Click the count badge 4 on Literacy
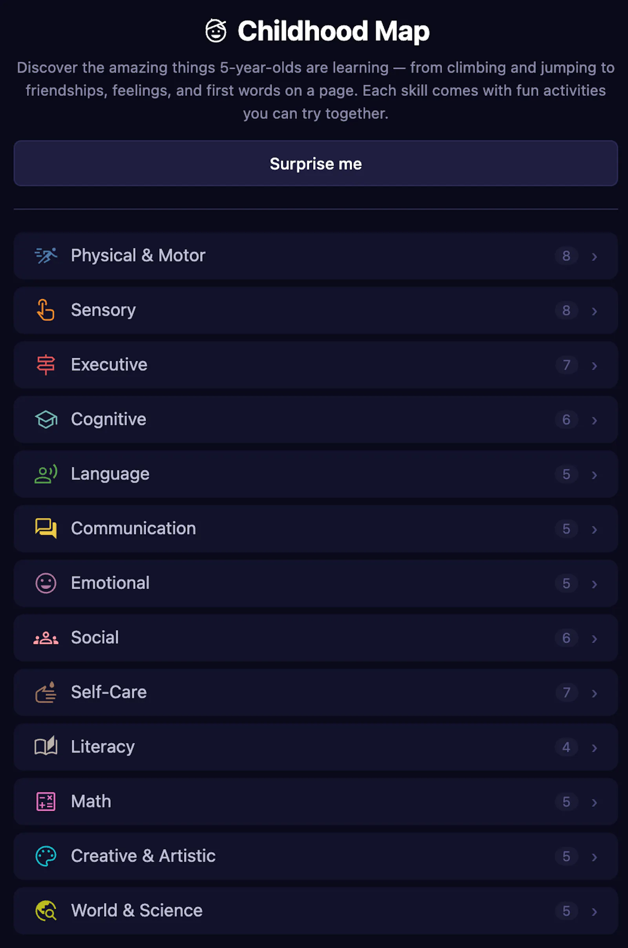 (566, 747)
